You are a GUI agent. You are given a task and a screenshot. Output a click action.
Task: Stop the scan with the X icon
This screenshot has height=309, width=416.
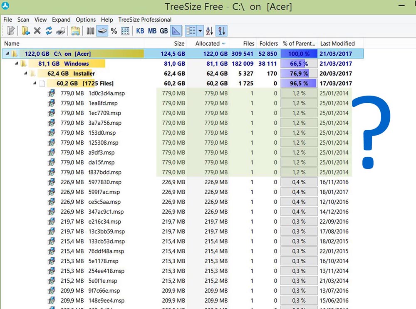[37, 31]
